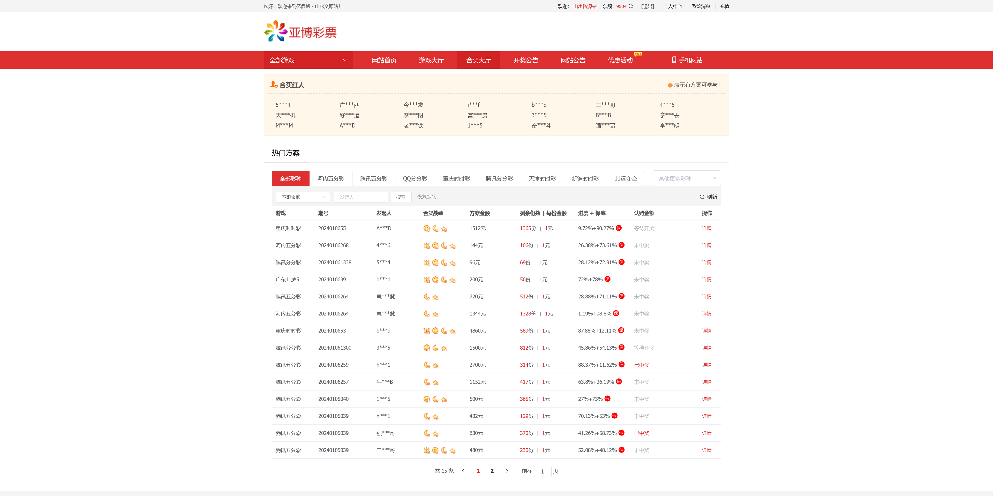Select the 新疆时时彩 tab
This screenshot has width=993, height=496.
[x=585, y=178]
